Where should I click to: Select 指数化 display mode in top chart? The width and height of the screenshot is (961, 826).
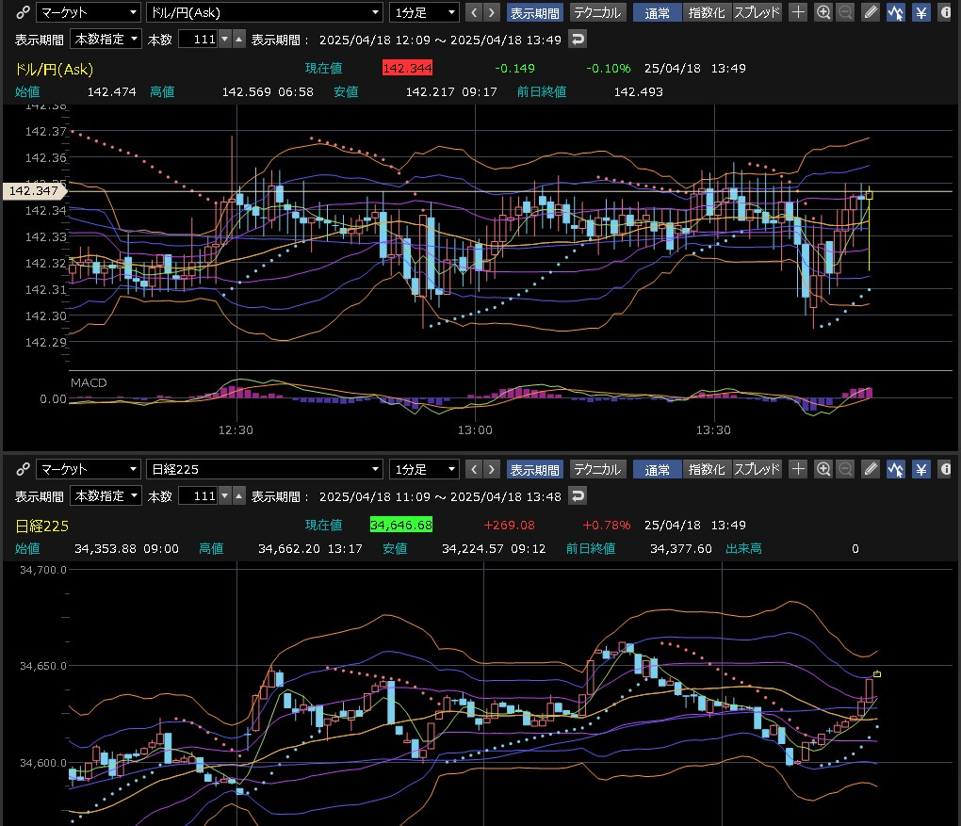pyautogui.click(x=707, y=12)
